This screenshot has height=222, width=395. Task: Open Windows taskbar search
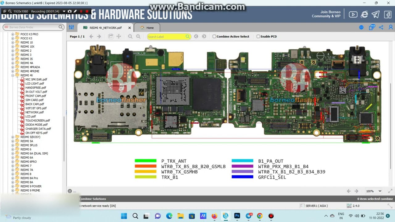(x=135, y=216)
